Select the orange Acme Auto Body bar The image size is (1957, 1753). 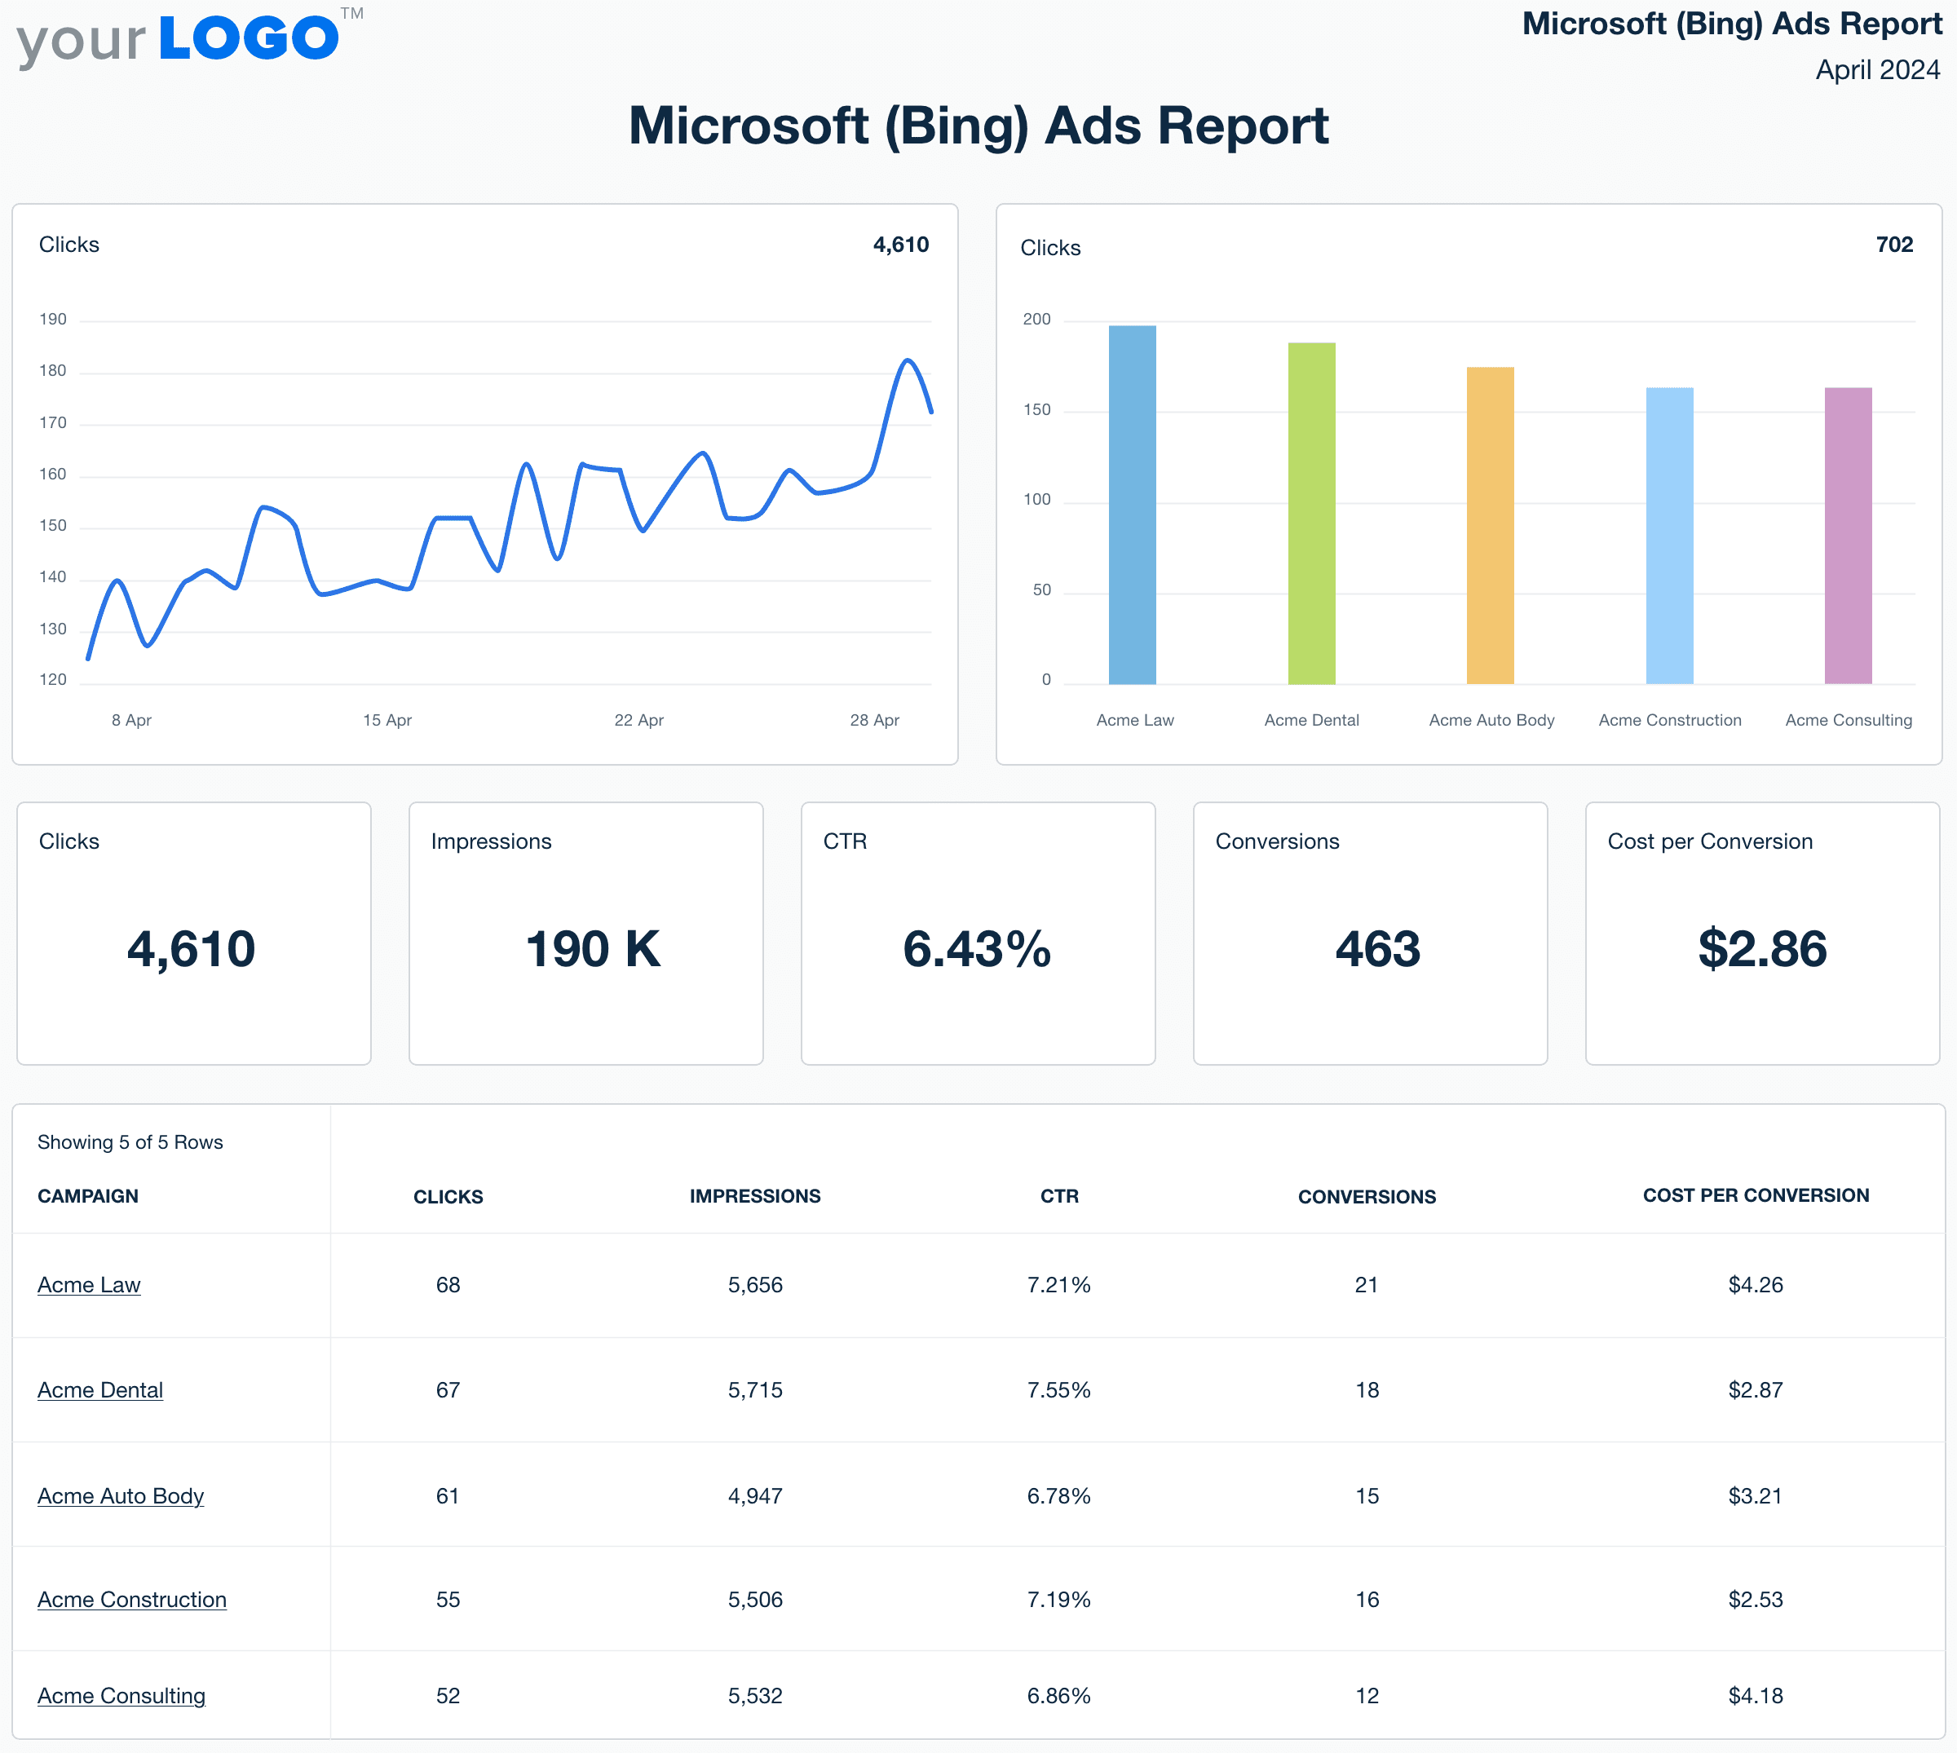(x=1490, y=520)
